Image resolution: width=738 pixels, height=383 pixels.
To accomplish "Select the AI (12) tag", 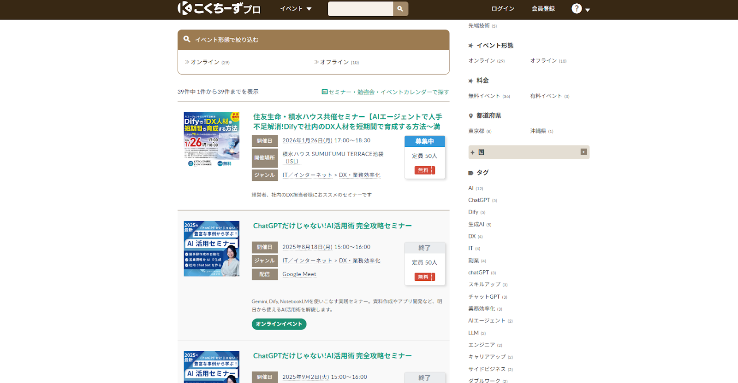I will pyautogui.click(x=476, y=188).
